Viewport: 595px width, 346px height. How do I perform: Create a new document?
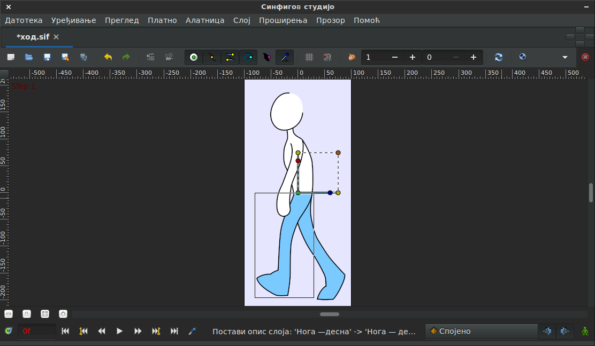point(11,57)
